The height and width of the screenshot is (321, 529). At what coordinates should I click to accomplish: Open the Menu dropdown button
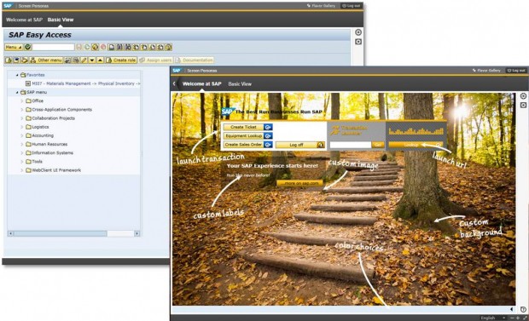tap(14, 47)
